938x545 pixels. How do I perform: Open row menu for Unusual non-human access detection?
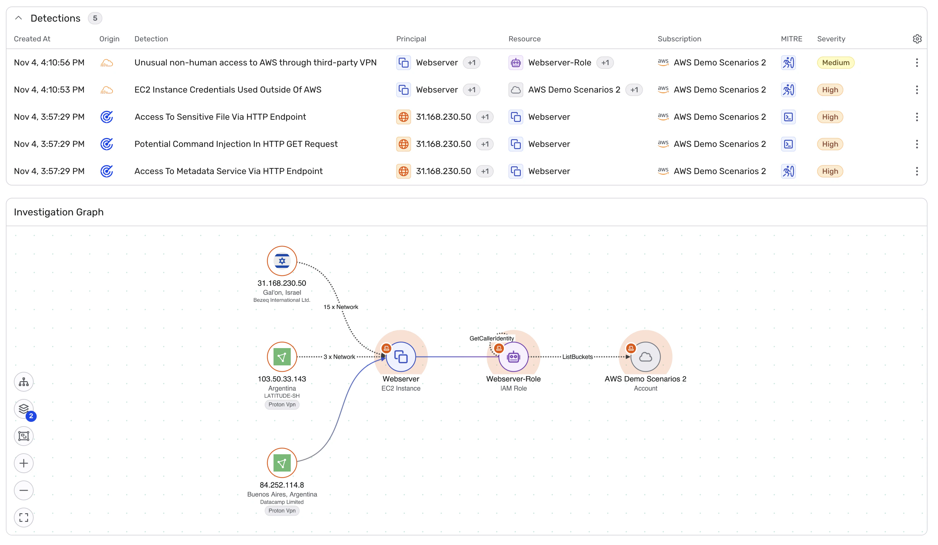(x=917, y=63)
